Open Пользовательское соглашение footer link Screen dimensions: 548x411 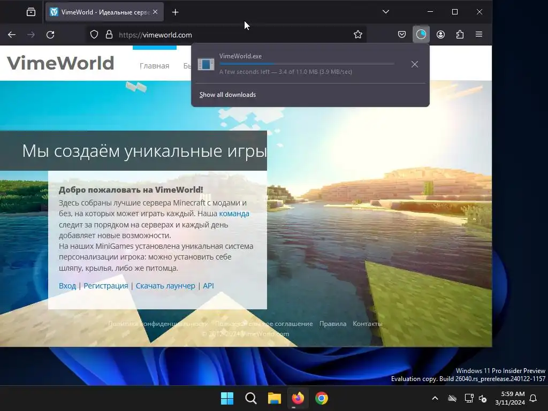pyautogui.click(x=263, y=324)
